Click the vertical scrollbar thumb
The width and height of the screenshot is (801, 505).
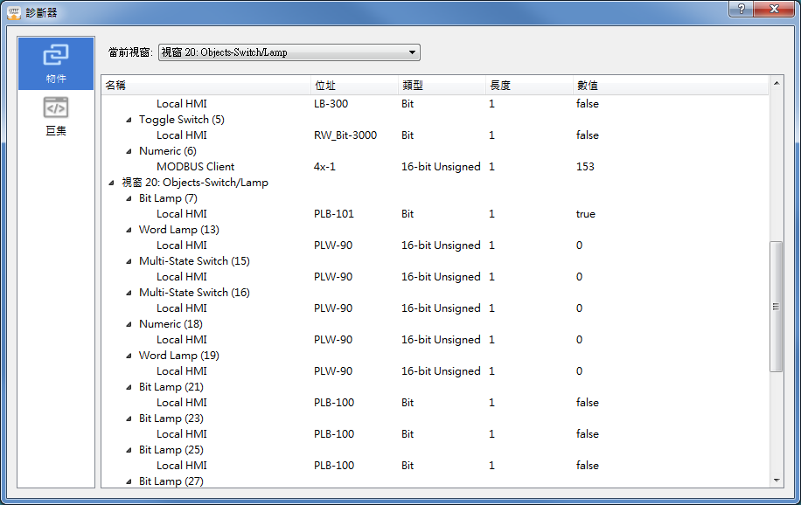click(777, 306)
